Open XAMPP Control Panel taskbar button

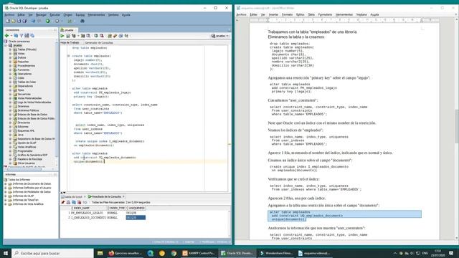pos(199,253)
